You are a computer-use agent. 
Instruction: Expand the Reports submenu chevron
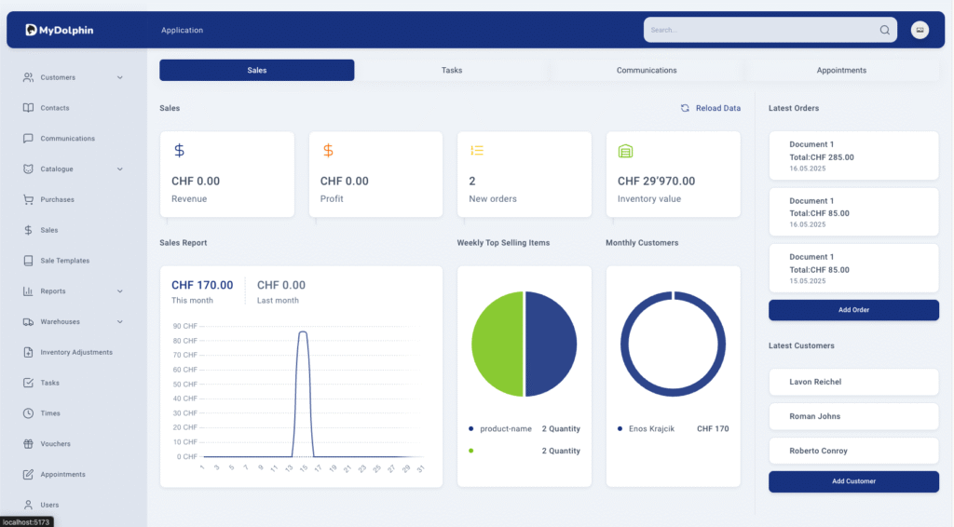click(120, 291)
